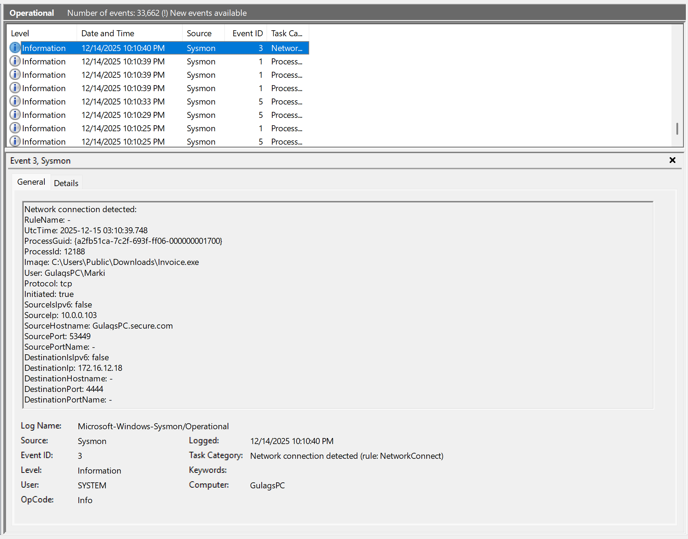The height and width of the screenshot is (539, 688).
Task: Sort by Date and Time column
Action: pos(129,33)
